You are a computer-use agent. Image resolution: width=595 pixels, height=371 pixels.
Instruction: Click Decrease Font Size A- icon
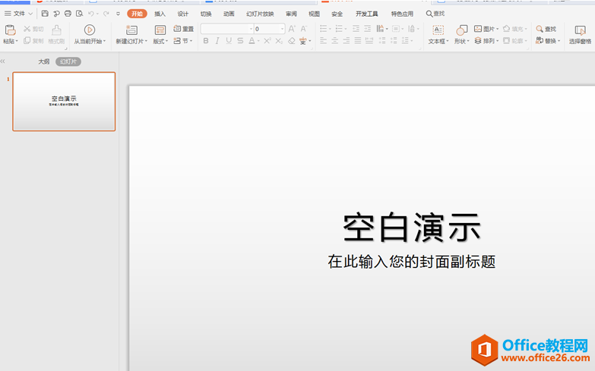pyautogui.click(x=303, y=29)
